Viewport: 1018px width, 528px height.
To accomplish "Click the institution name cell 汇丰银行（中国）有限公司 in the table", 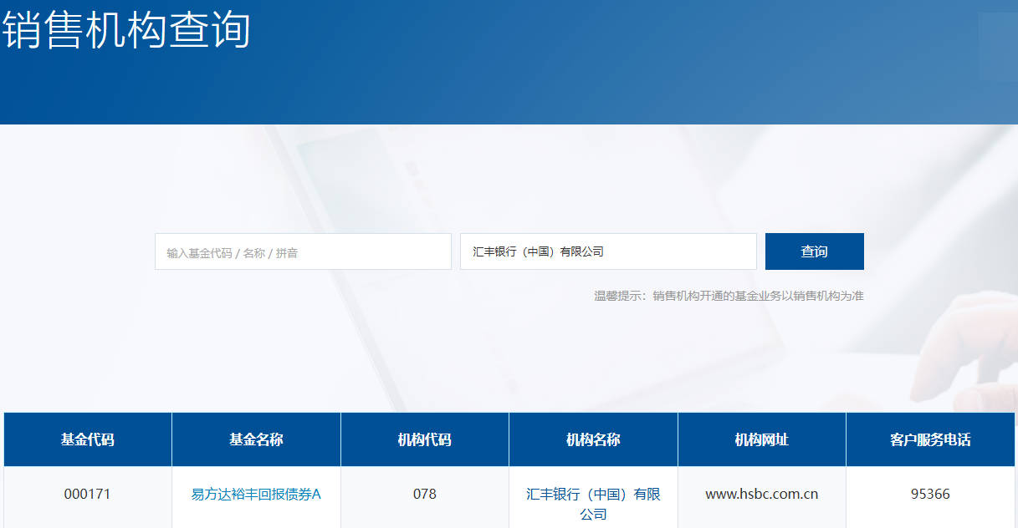I will pyautogui.click(x=593, y=497).
